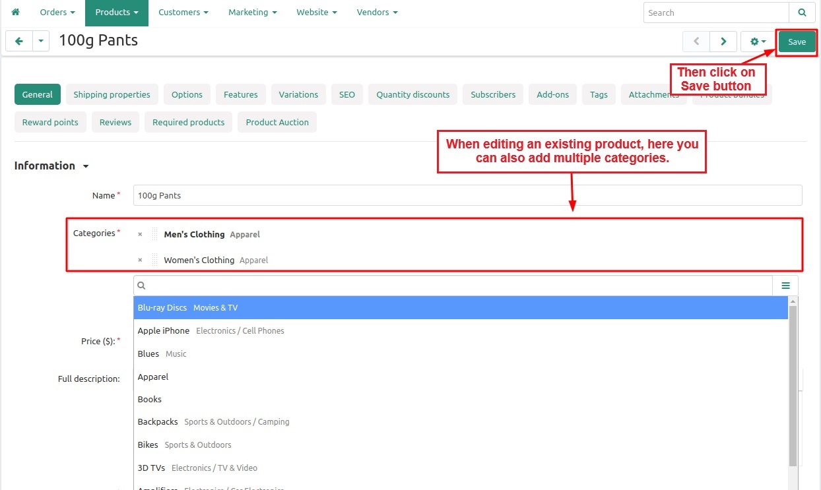
Task: Click the Save button
Action: [x=797, y=42]
